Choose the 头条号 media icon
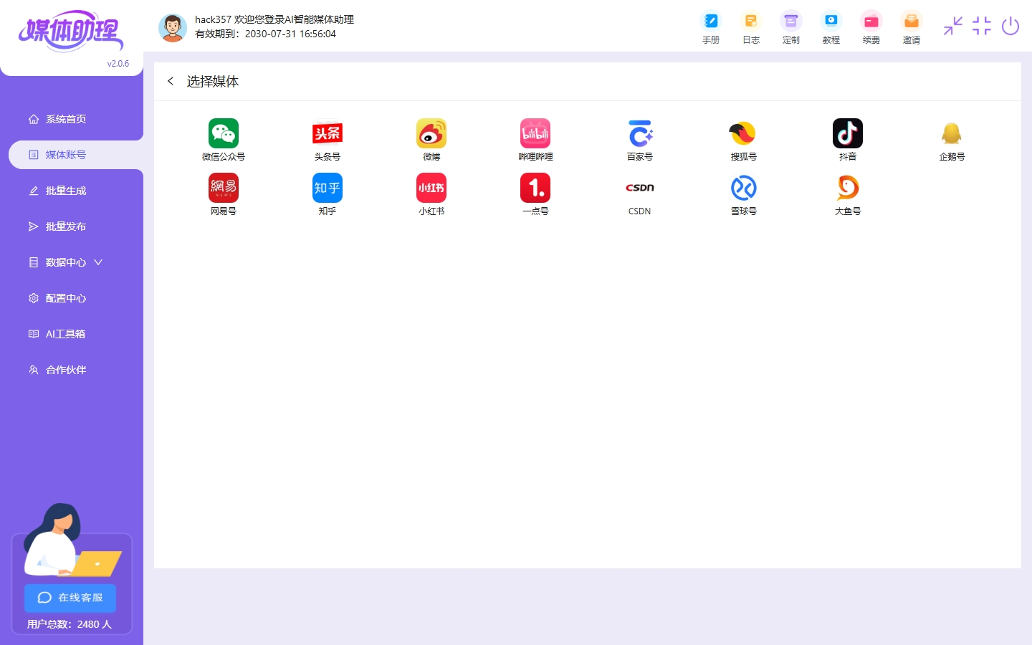The width and height of the screenshot is (1032, 645). [x=327, y=134]
